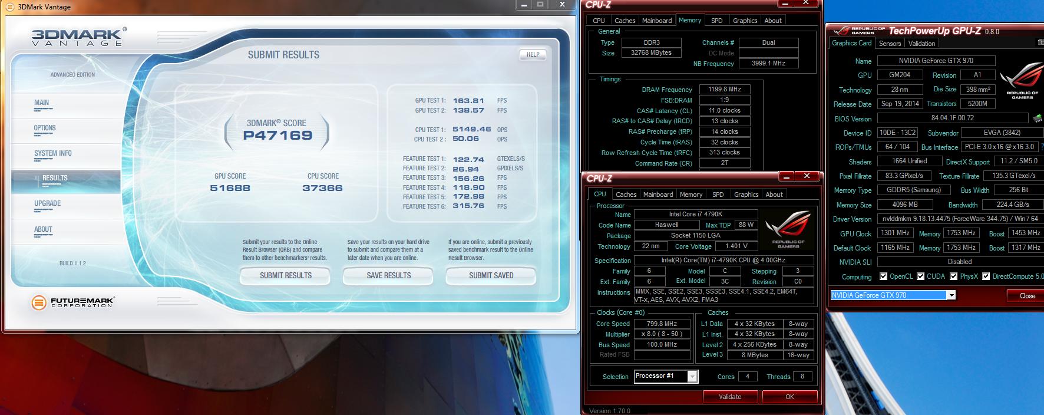Image resolution: width=1044 pixels, height=415 pixels.
Task: Open OPTIONS section in 3DMark Vantage
Action: coord(66,130)
